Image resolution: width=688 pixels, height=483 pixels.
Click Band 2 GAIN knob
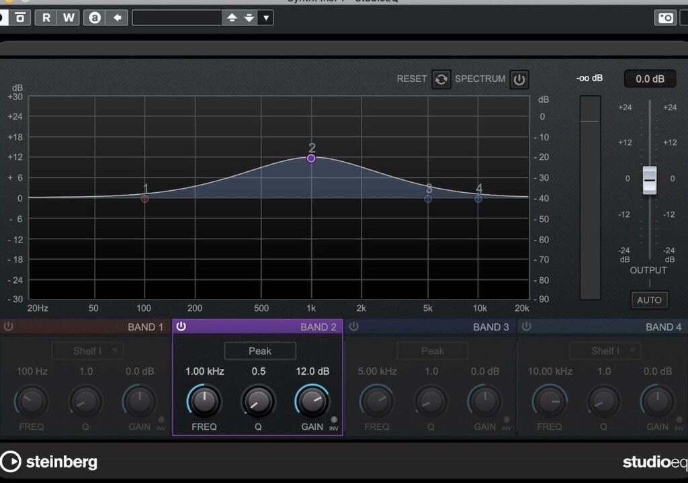[312, 401]
